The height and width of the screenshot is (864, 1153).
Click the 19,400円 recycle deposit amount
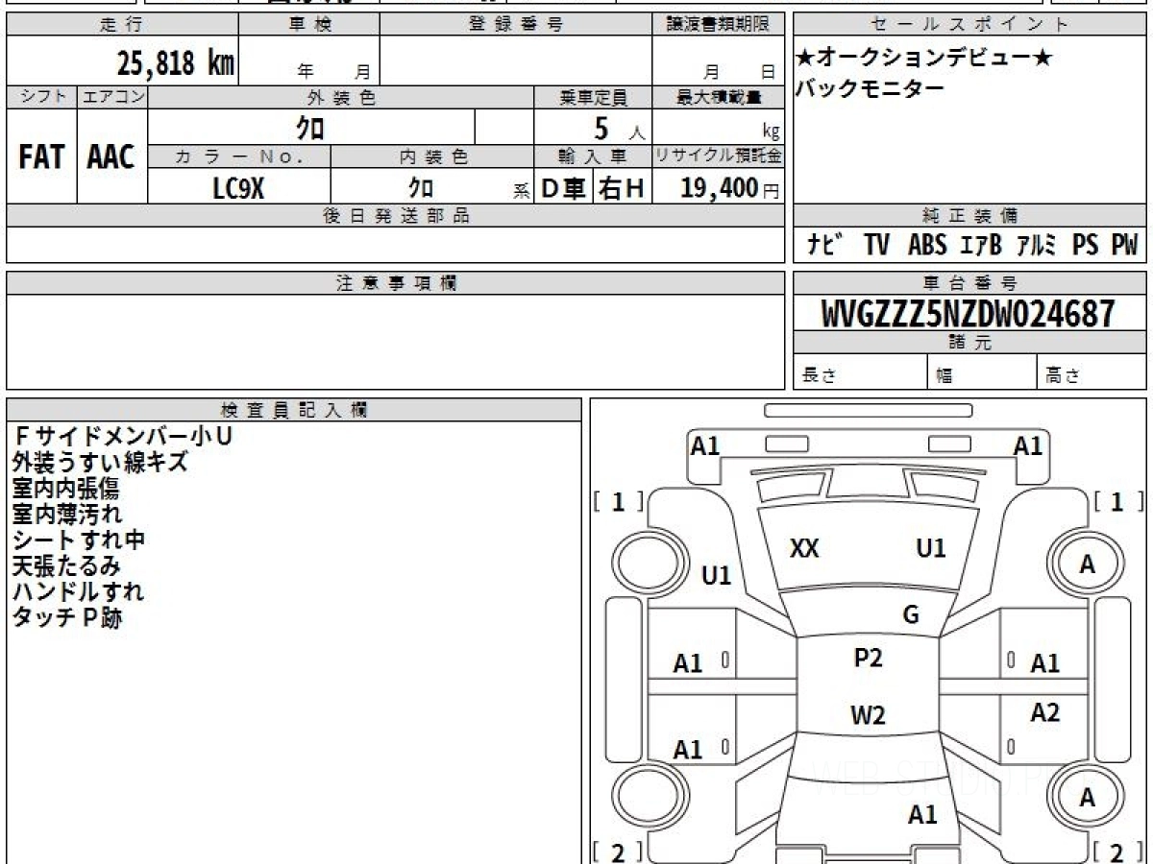tap(730, 188)
